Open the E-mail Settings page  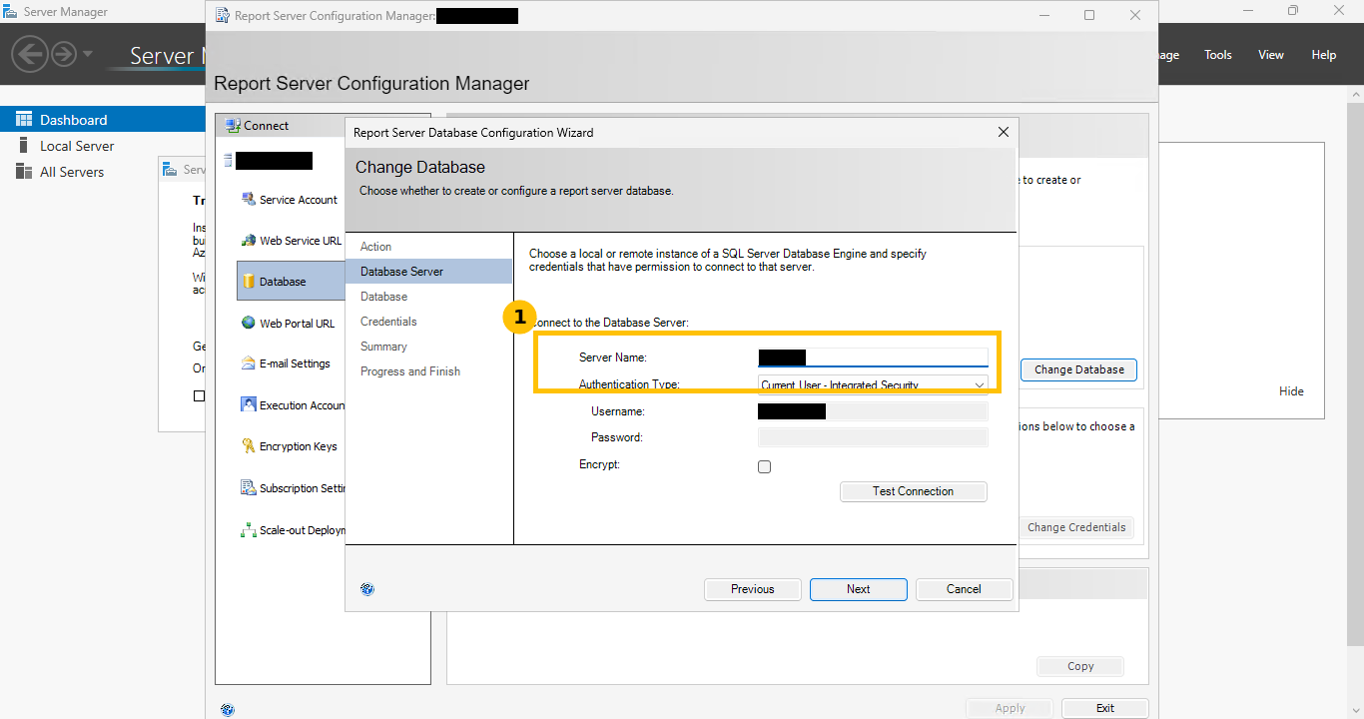click(x=287, y=363)
